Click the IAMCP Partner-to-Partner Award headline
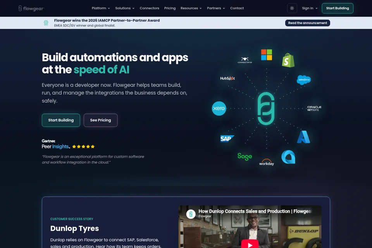 click(x=107, y=21)
